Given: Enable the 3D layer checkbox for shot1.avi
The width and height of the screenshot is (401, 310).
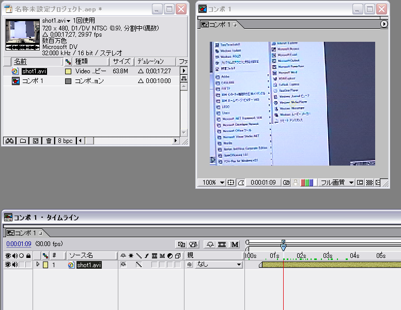Looking at the screenshot, I should point(178,265).
